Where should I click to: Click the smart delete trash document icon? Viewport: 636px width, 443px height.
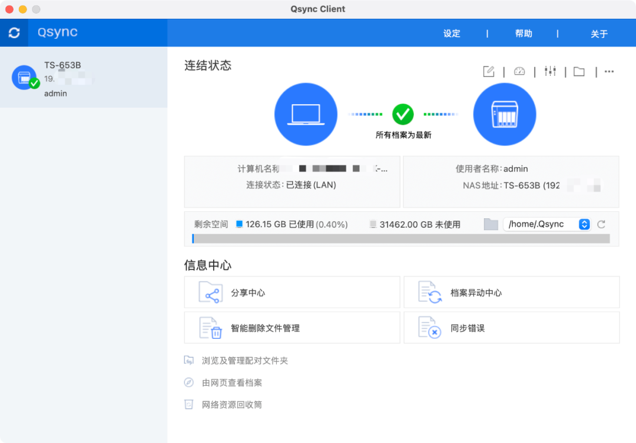(x=210, y=328)
